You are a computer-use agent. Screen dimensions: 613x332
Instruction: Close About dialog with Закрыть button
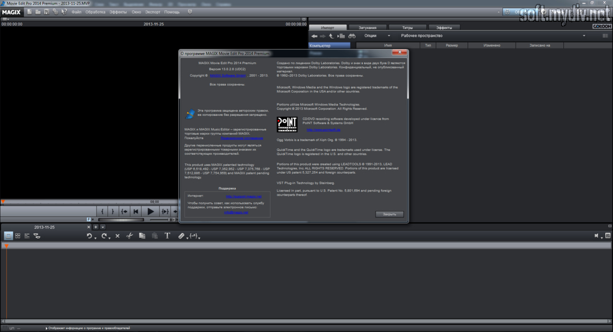390,214
